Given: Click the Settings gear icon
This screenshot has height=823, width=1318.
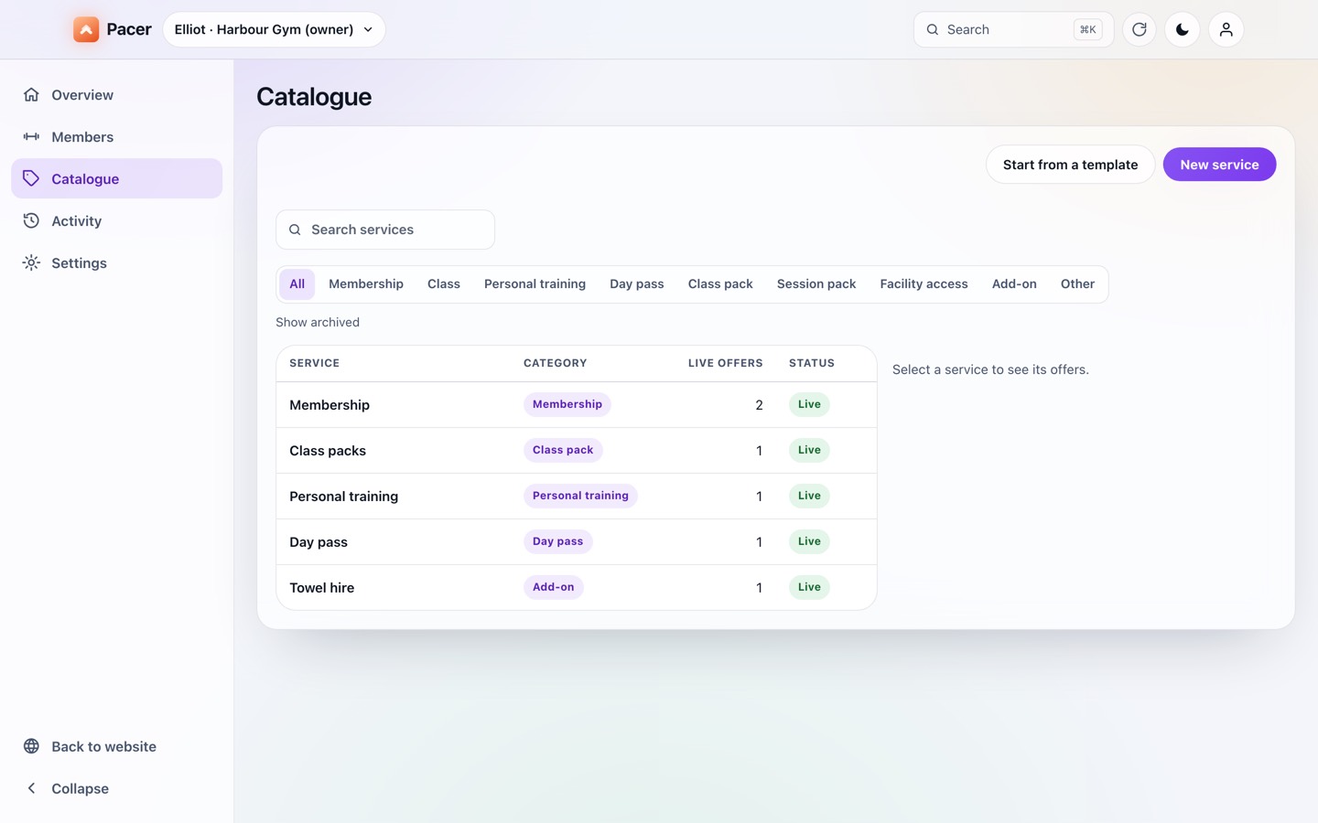Looking at the screenshot, I should point(31,262).
